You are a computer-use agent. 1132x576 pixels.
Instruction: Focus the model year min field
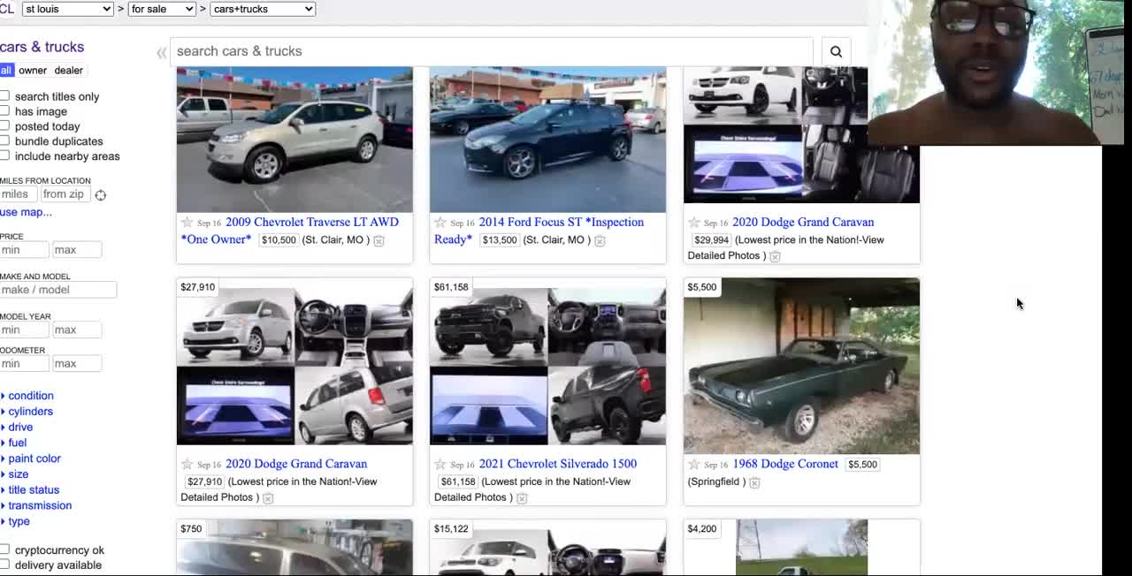click(24, 330)
